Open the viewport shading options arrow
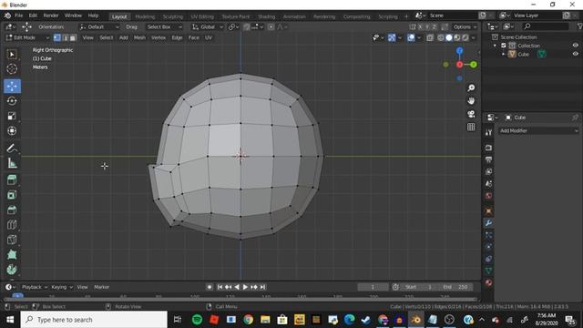 click(x=474, y=37)
